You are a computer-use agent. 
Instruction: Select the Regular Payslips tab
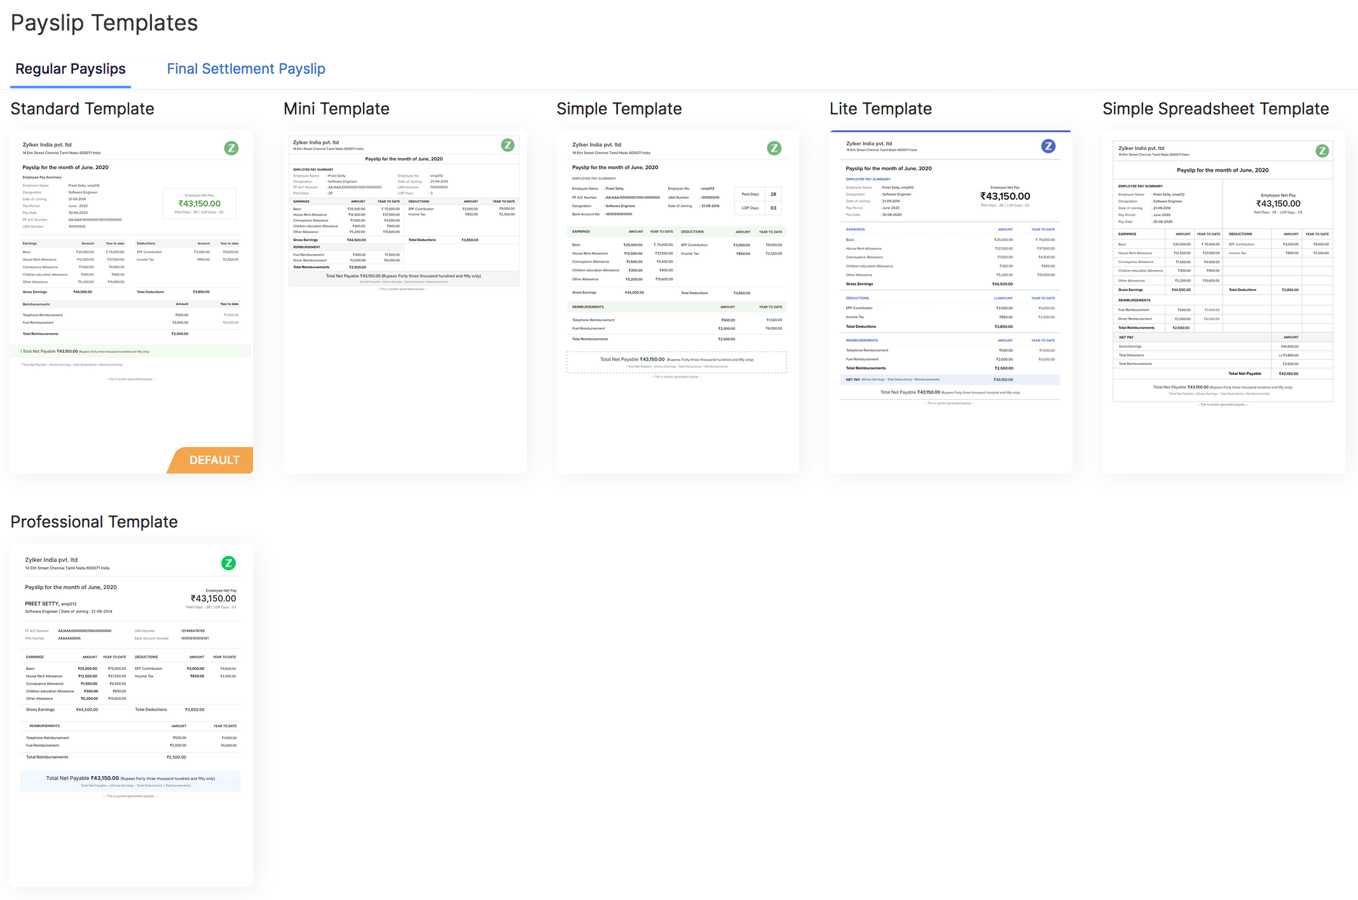tap(70, 69)
